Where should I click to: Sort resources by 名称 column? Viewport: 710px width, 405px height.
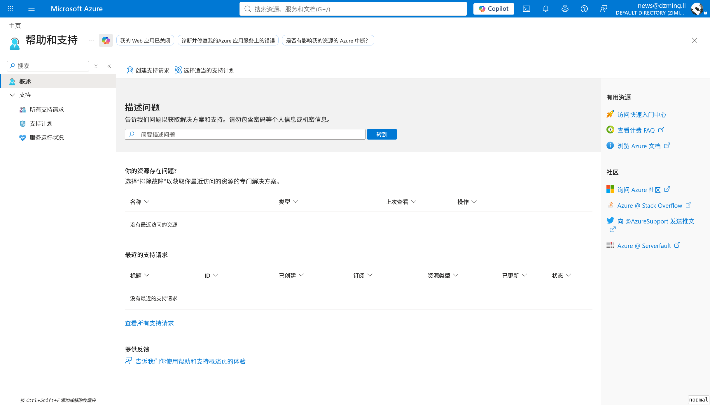[140, 202]
